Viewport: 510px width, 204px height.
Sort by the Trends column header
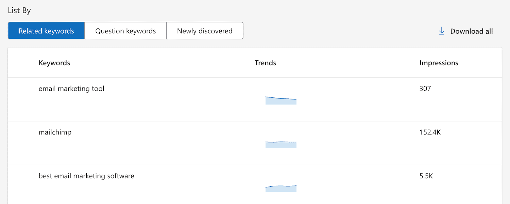point(265,63)
